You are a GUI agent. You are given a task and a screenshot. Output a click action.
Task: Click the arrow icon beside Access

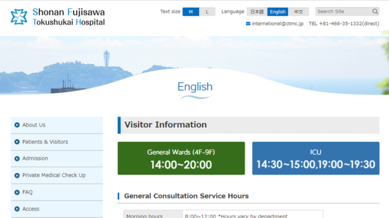click(x=17, y=209)
